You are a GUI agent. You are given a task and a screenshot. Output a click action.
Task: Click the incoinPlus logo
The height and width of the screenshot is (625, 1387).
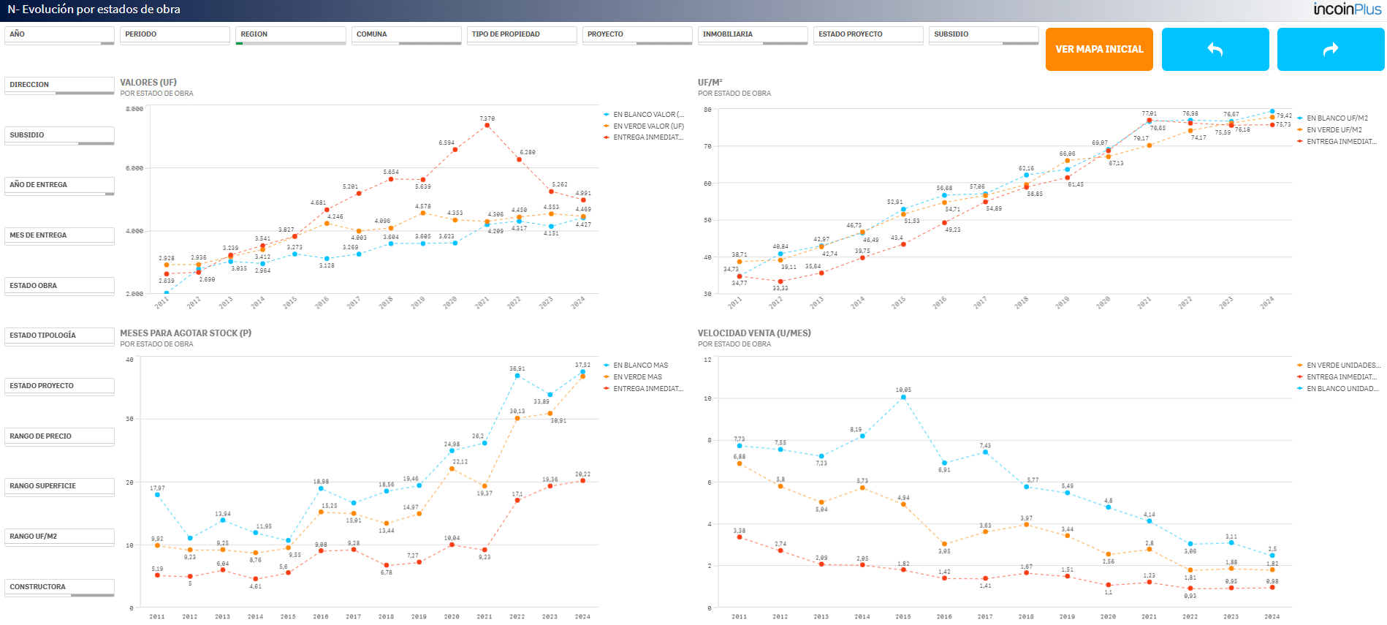1348,9
